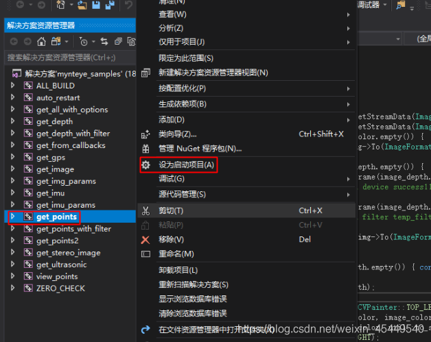Choose 类向导(Z)... menu entry
Viewport: 431px width, 342px height.
[x=246, y=134]
